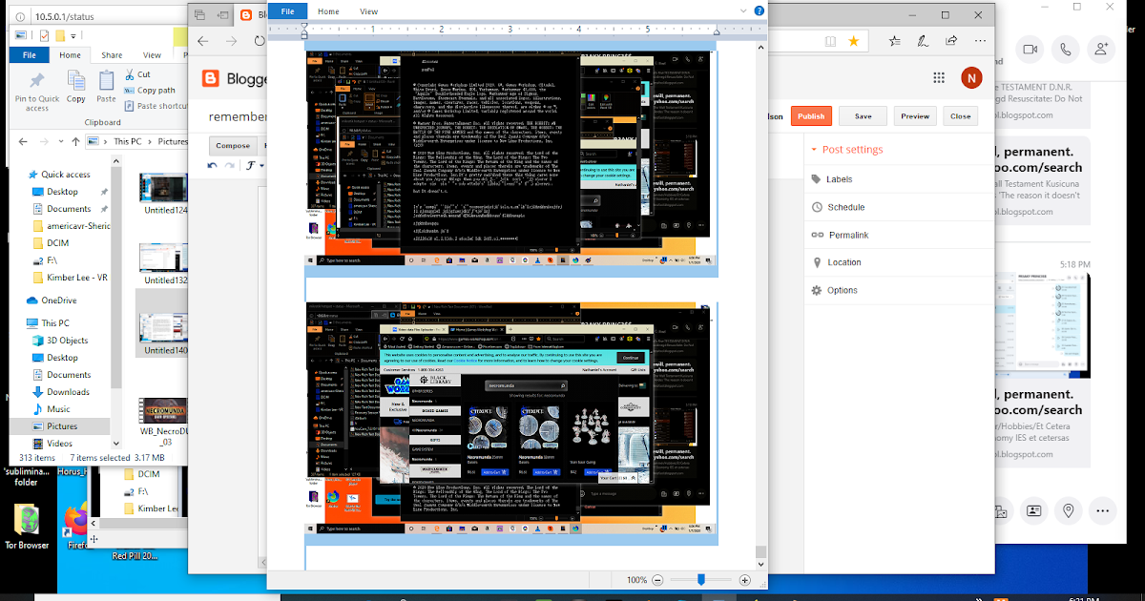Switch to Share tab in File Explorer

[x=112, y=55]
